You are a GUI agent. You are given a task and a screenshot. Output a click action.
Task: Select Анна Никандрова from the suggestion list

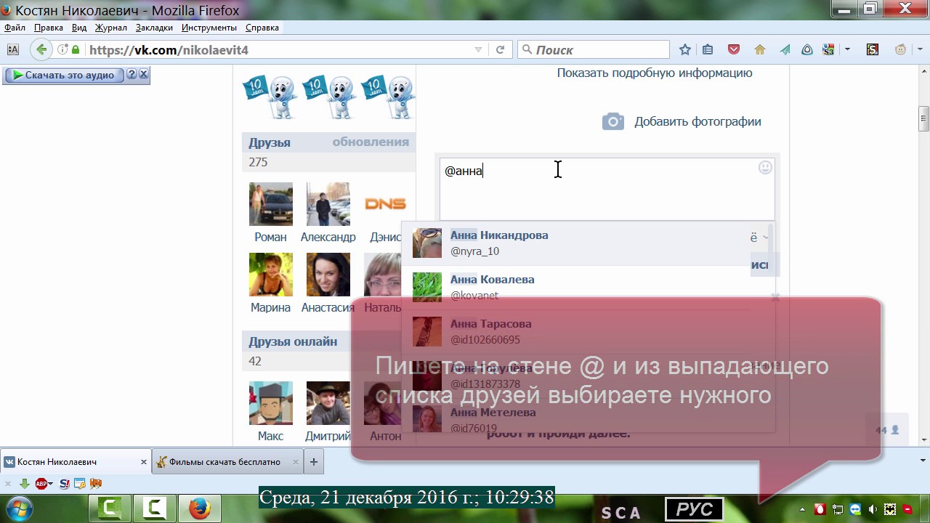pos(589,243)
